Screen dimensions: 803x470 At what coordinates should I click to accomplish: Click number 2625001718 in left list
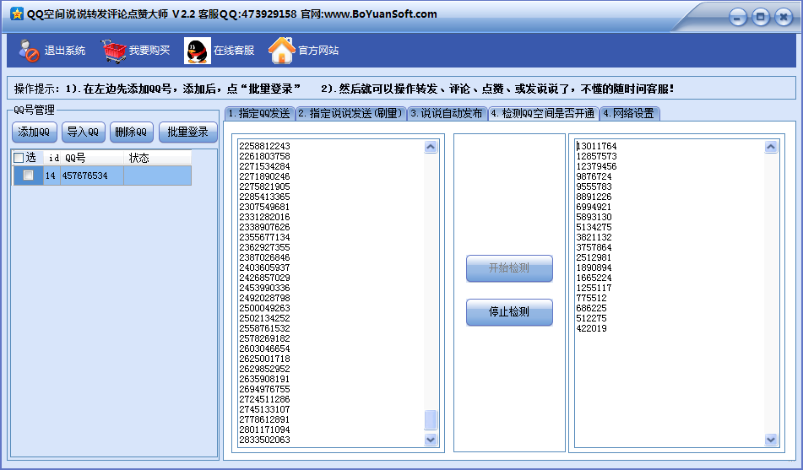tap(264, 359)
